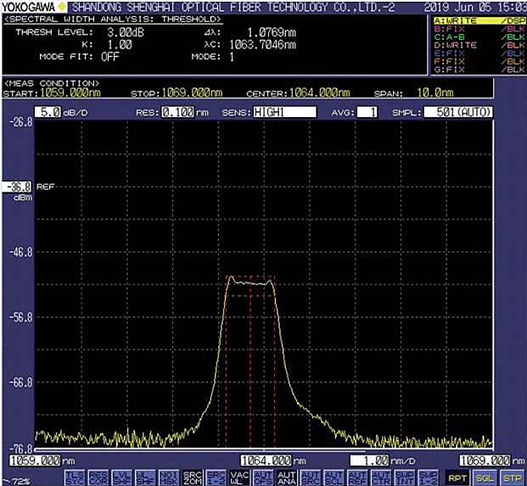
Task: Click the TLS SYC sync indicator
Action: click(74, 478)
